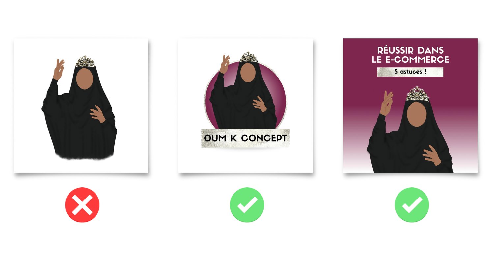Click the lower hand on the purple poster
Screen dimensions: 494x258
(432, 154)
